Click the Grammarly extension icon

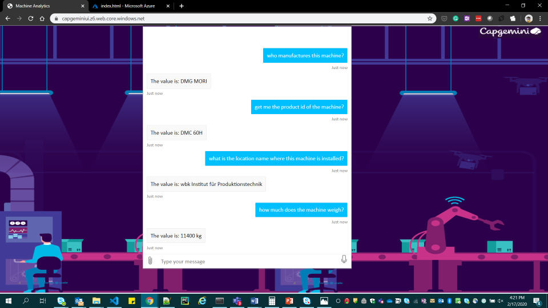point(456,18)
